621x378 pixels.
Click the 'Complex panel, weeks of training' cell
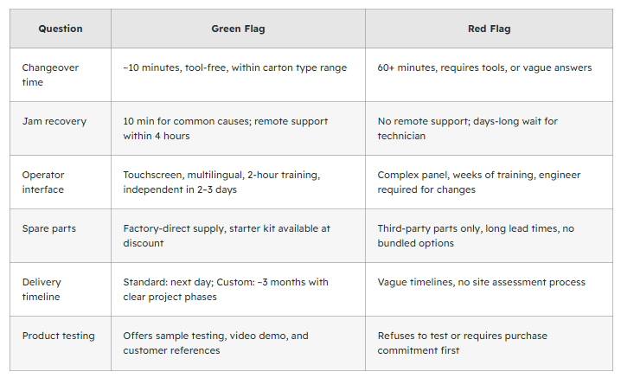pos(490,182)
